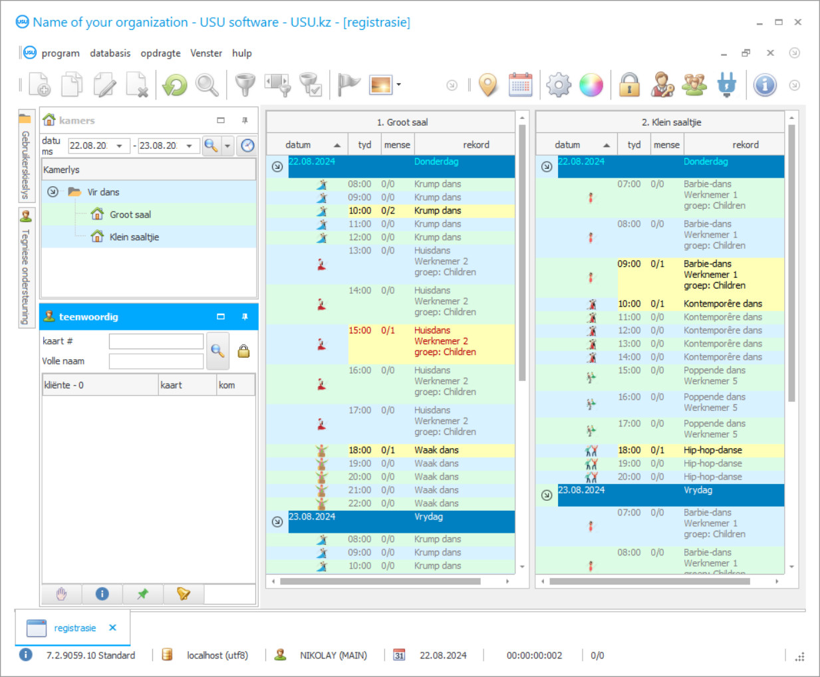The height and width of the screenshot is (677, 820).
Task: Open the databasis menu
Action: (110, 53)
